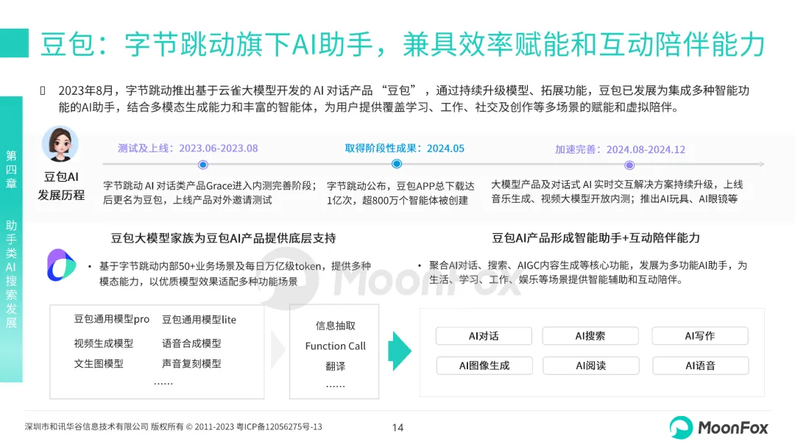Click heading 豆包大模型家族为豆包AI产品提供底层支持

(223, 238)
